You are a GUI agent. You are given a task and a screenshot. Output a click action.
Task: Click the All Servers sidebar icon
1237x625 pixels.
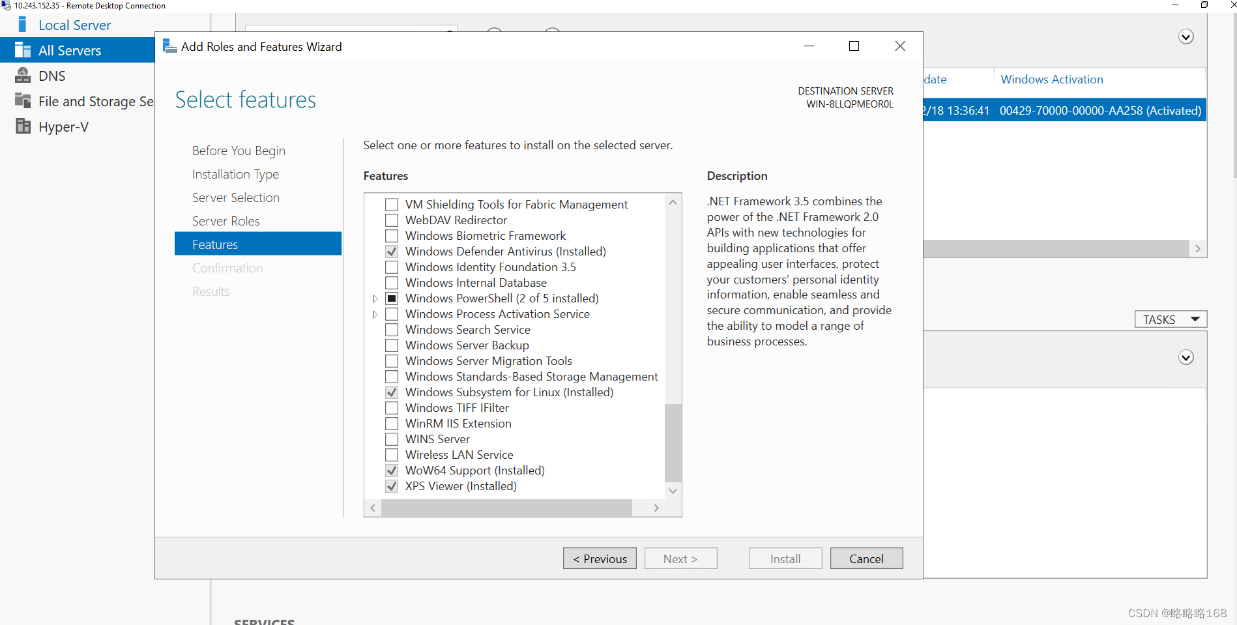(23, 50)
